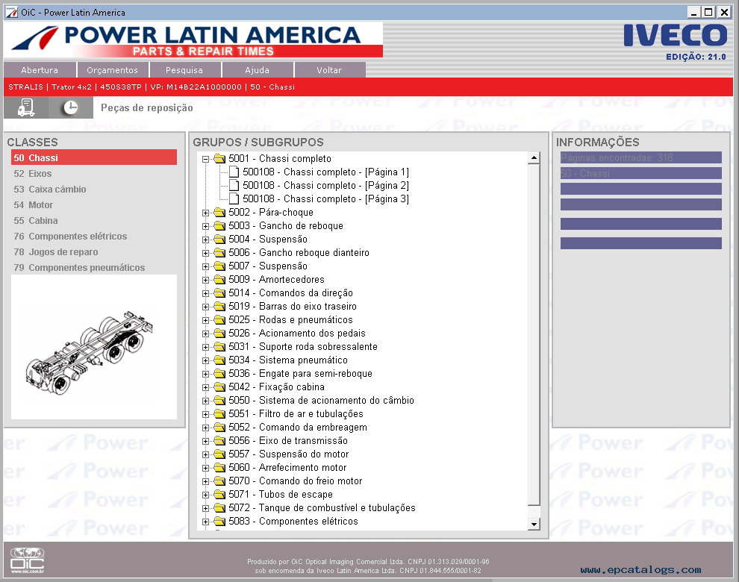Screen dimensions: 739x582
Task: Select class 55 Cabina
Action: point(36,221)
